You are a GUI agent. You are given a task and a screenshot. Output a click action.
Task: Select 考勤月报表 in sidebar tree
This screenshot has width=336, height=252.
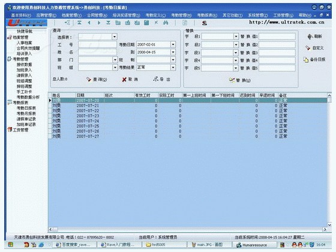[26, 113]
